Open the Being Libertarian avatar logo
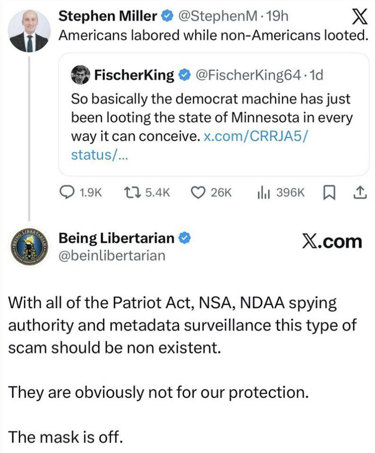 point(29,247)
